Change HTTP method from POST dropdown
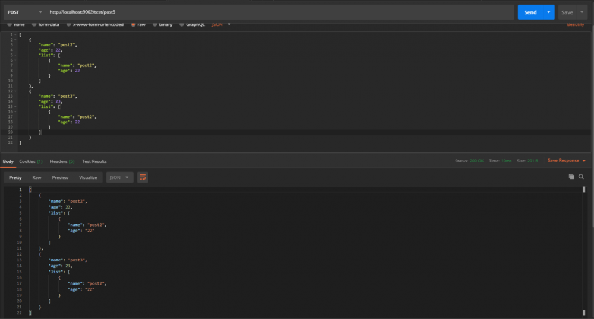Viewport: 594px width, 319px height. point(24,12)
